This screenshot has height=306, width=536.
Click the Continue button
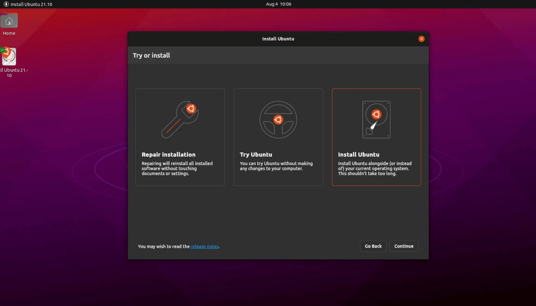[404, 246]
